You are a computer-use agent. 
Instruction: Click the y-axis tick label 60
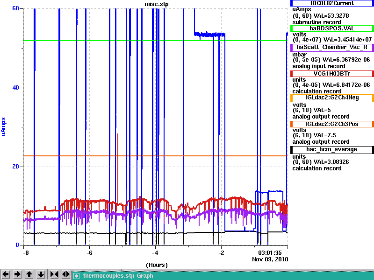pyautogui.click(x=15, y=8)
